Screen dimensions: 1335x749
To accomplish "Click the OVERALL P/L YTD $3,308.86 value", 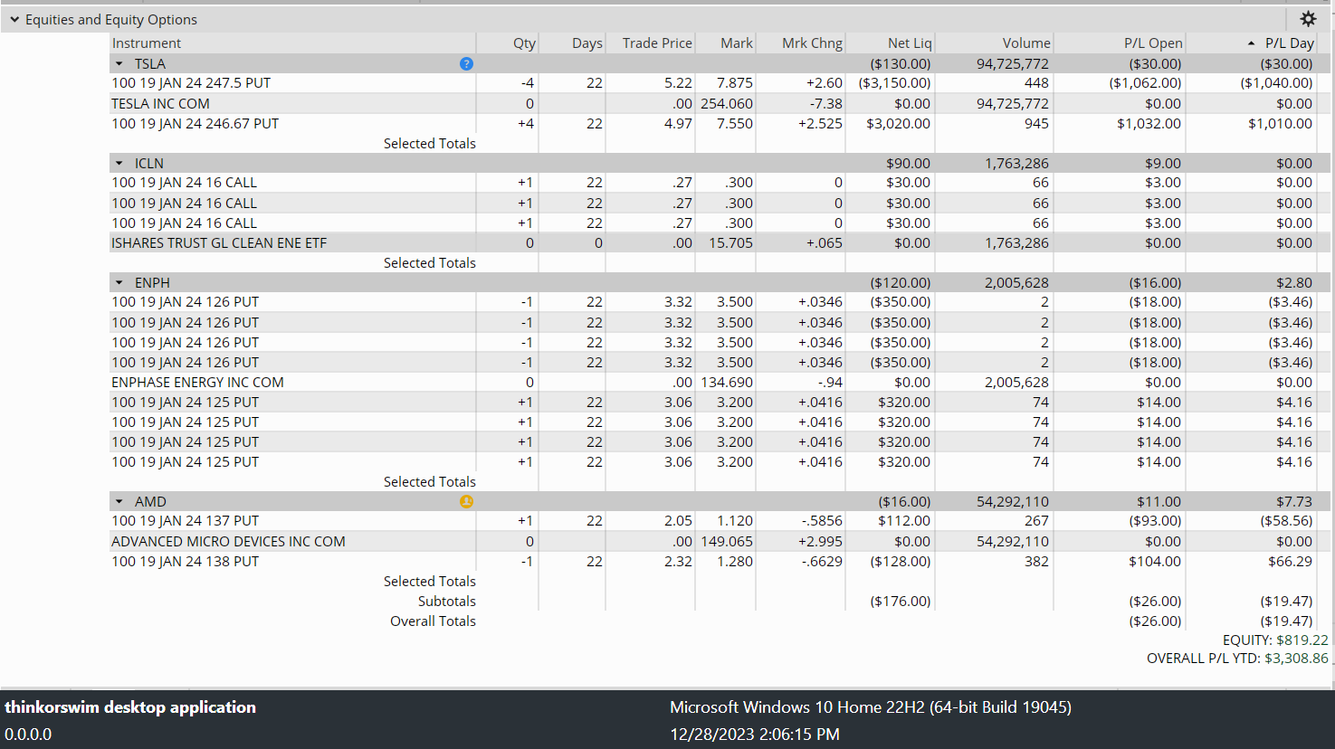I will coord(1296,658).
